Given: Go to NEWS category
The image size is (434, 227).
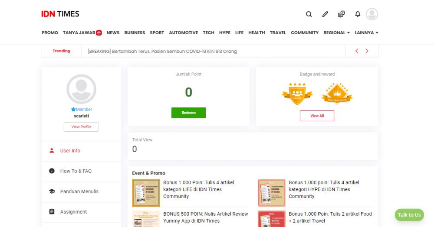Looking at the screenshot, I should tap(113, 32).
